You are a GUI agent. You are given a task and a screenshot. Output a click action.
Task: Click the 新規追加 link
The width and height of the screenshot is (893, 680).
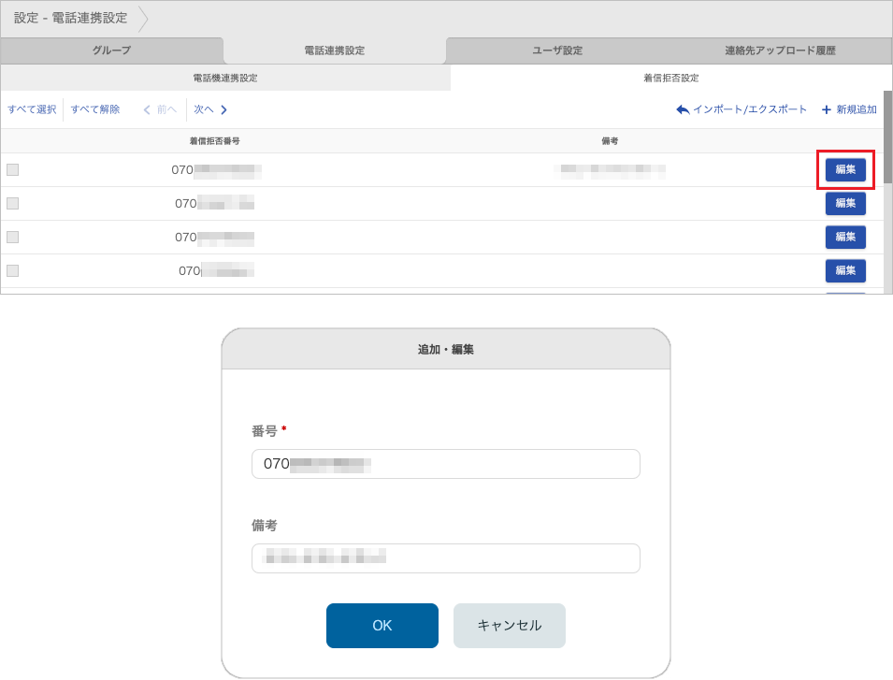point(856,109)
